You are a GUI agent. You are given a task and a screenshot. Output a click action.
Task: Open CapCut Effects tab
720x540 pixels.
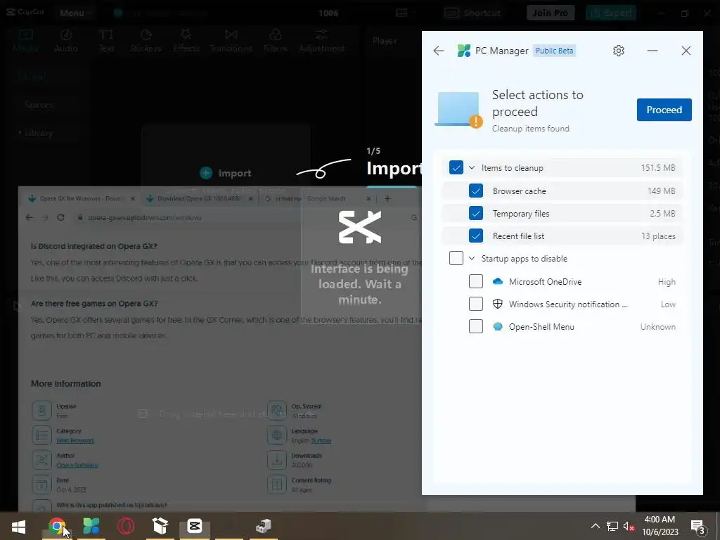coord(186,41)
